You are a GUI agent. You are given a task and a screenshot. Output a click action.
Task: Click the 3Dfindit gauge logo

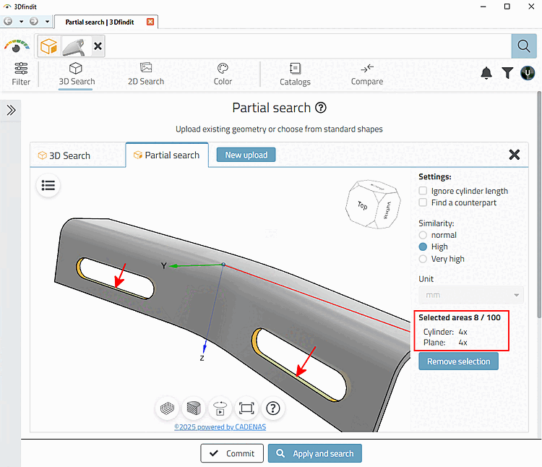tap(17, 46)
